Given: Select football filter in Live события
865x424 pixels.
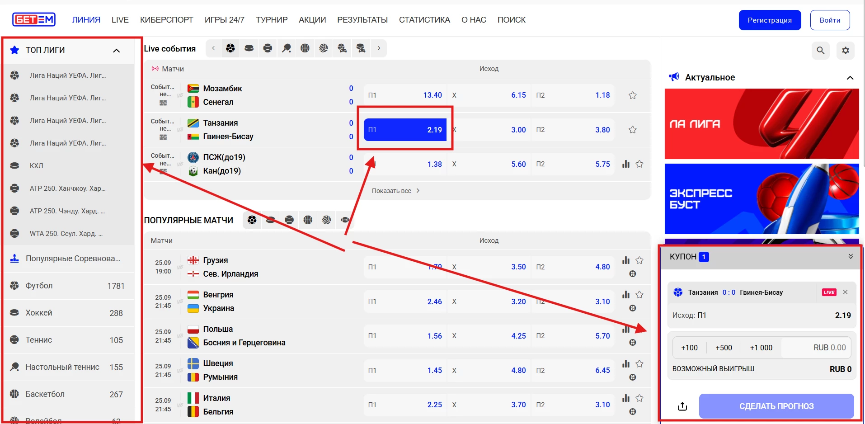Looking at the screenshot, I should pyautogui.click(x=230, y=48).
